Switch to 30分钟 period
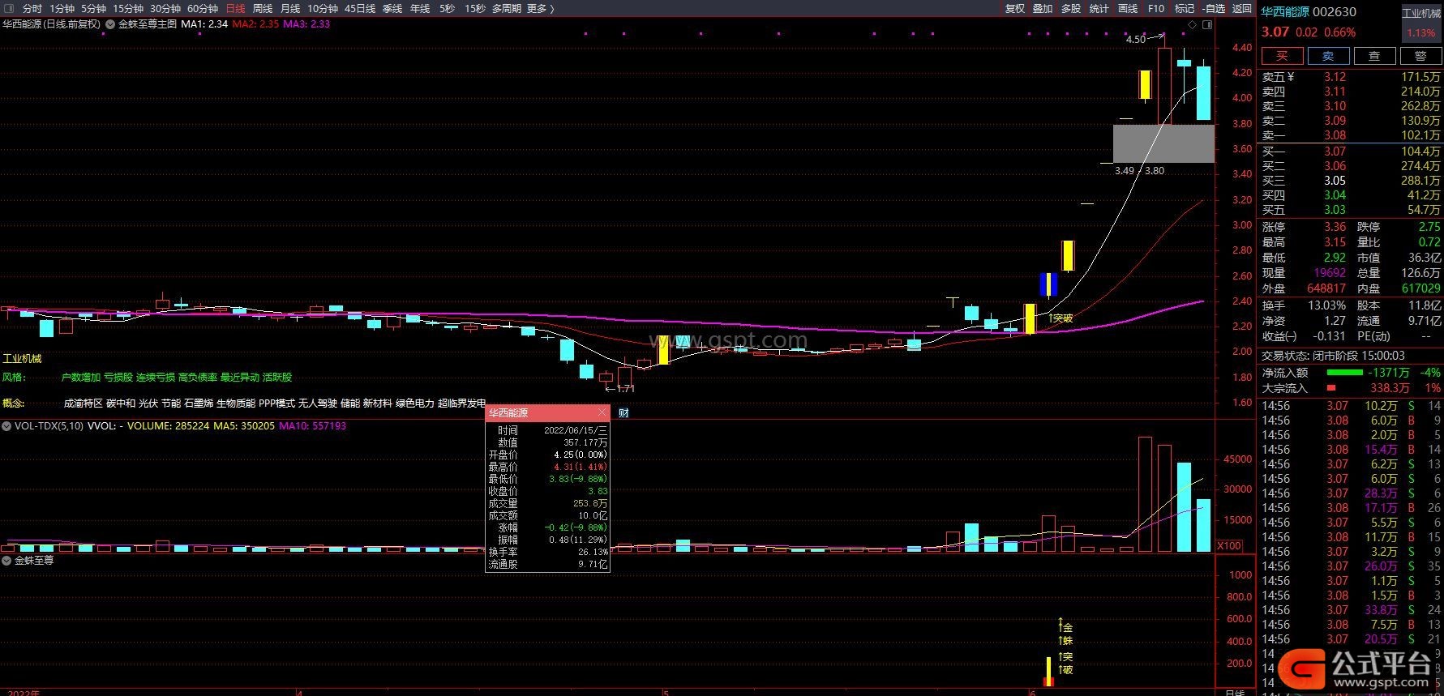The width and height of the screenshot is (1444, 696). point(165,8)
